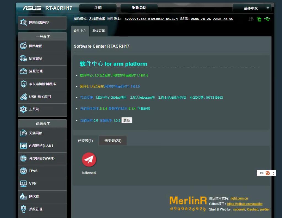
Task: Open the input method CH stepper arrows
Action: pyautogui.click(x=273, y=173)
